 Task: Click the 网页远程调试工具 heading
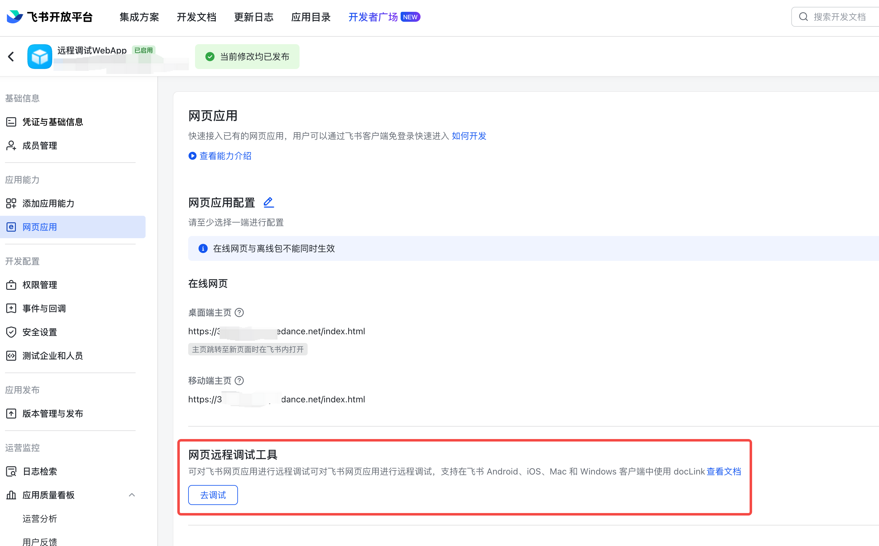tap(233, 455)
